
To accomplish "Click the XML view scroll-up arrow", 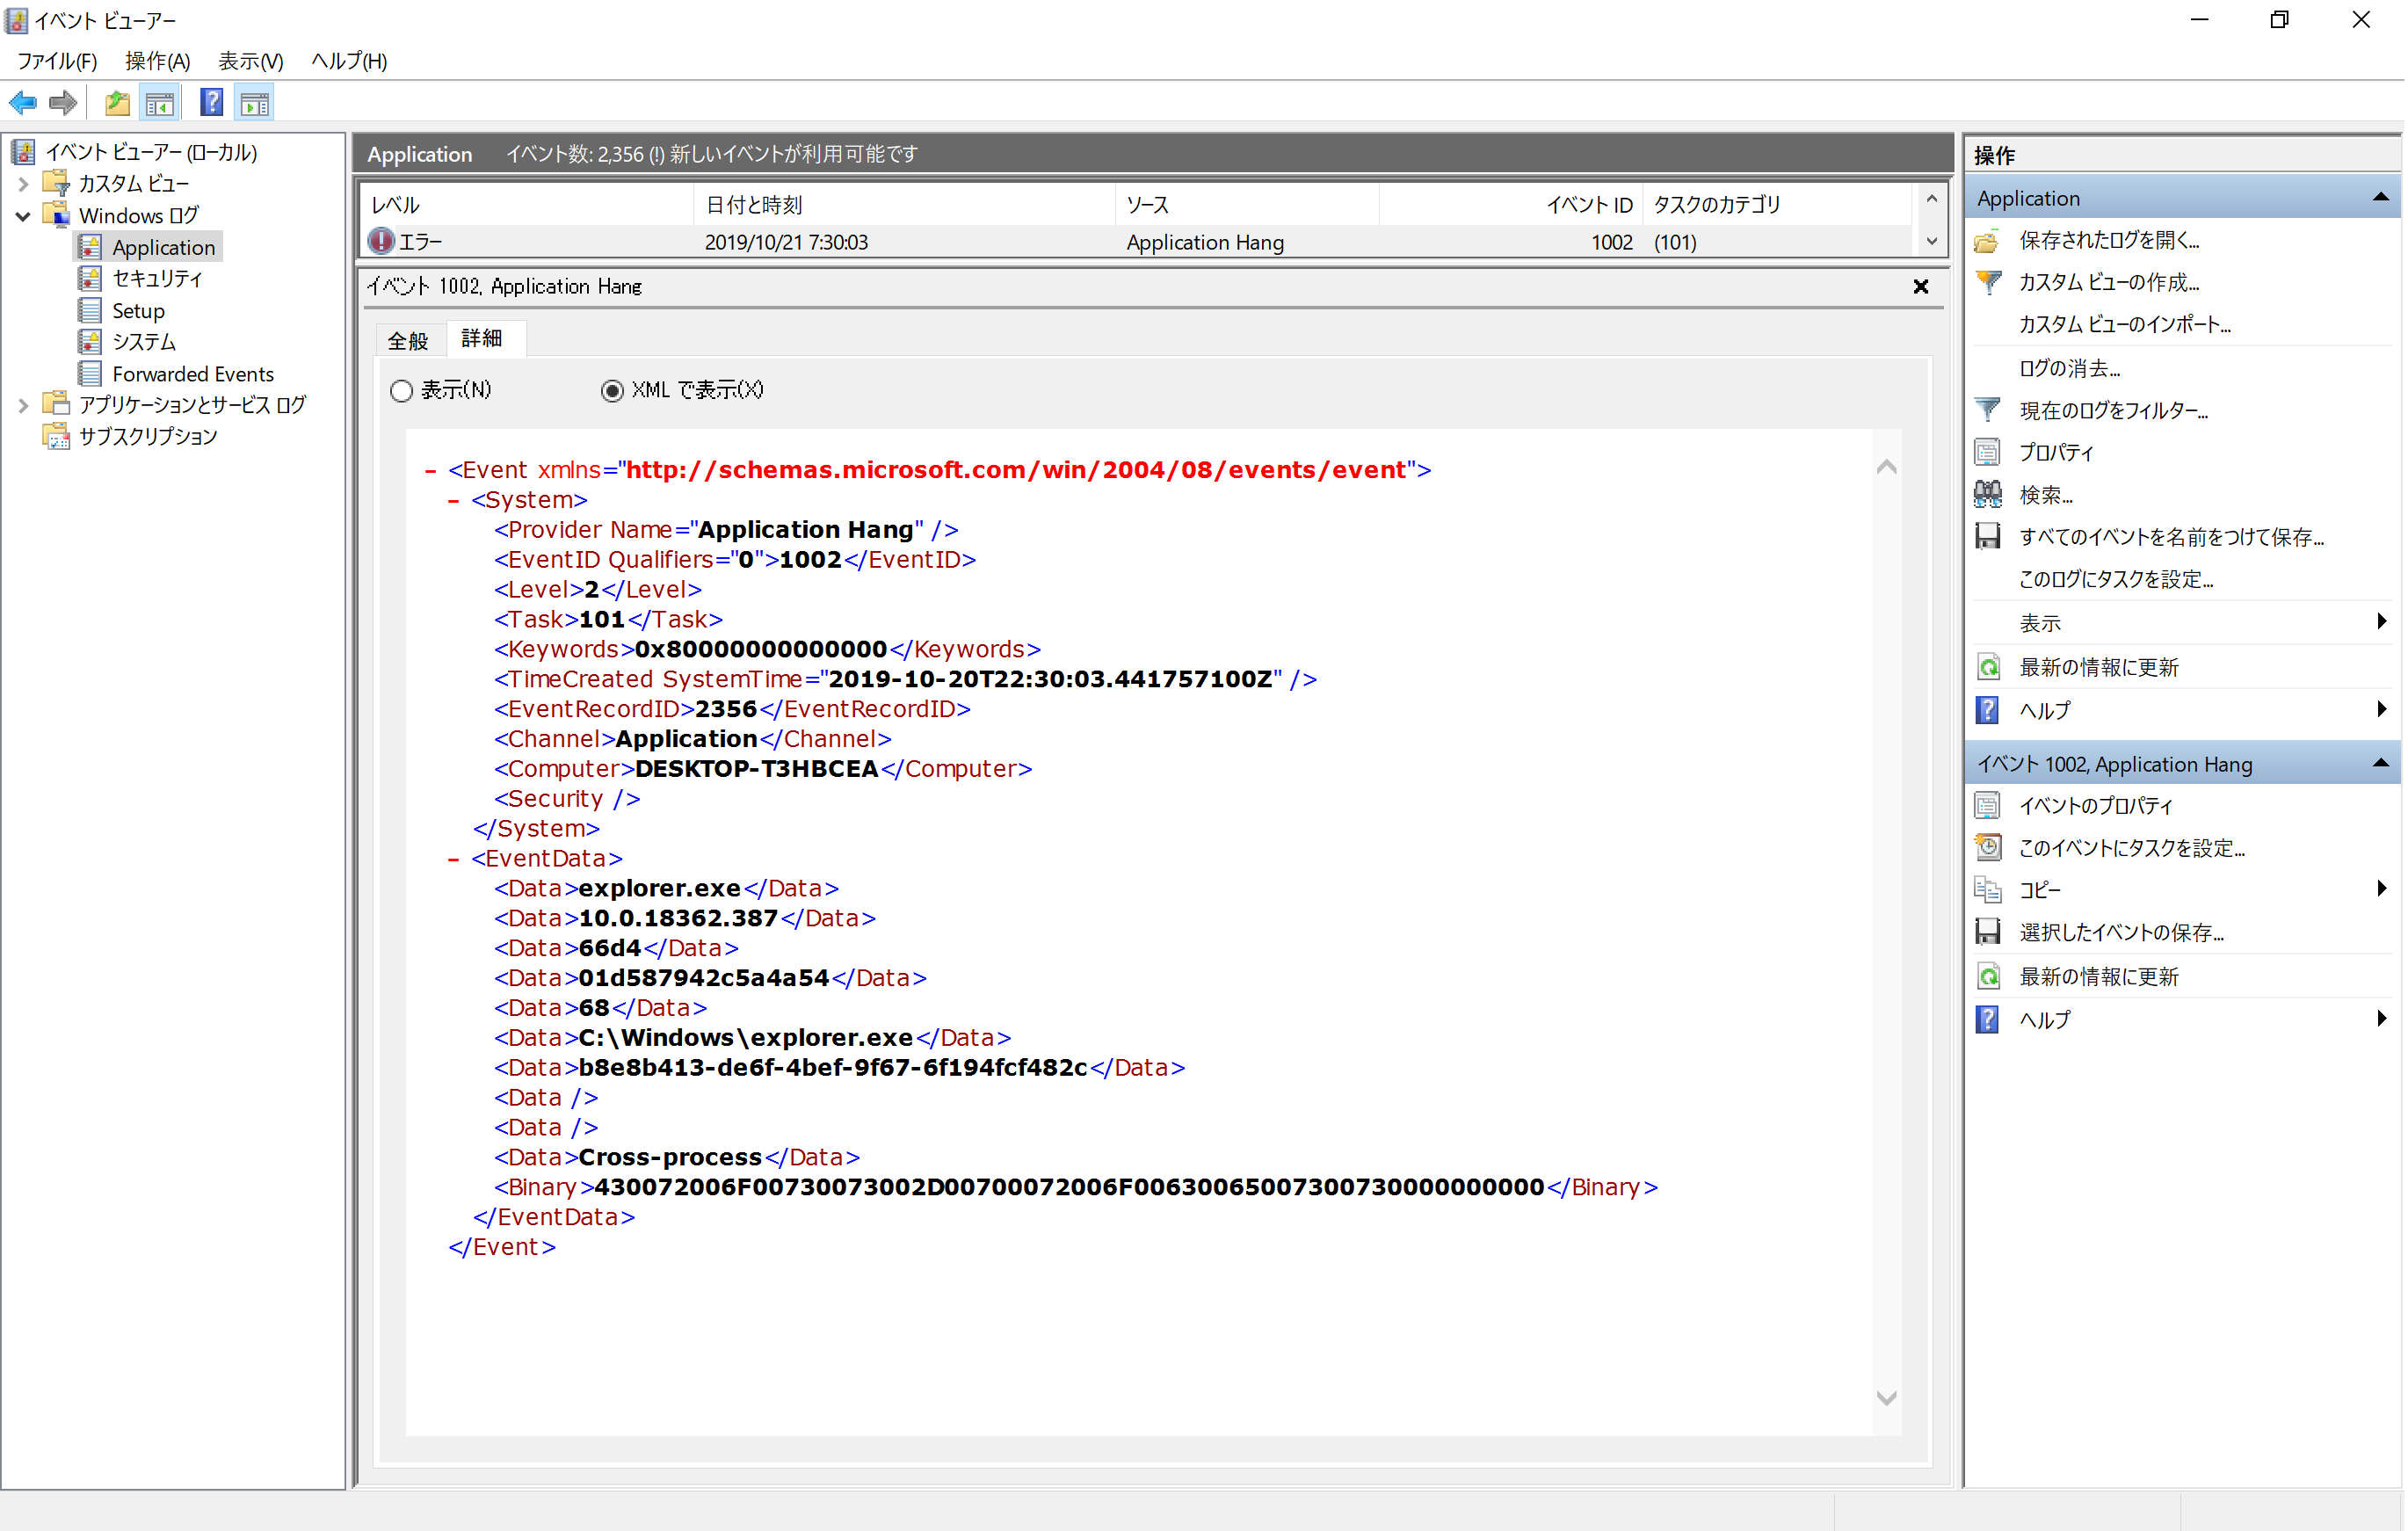I will pyautogui.click(x=1887, y=467).
